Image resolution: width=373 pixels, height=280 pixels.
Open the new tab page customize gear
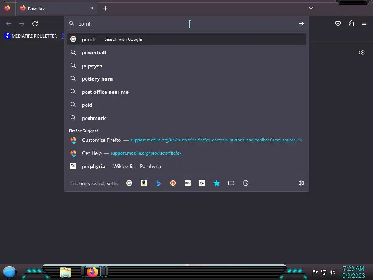362,52
